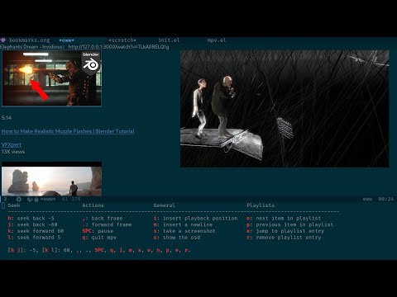
Task: Open the mpv.el tab
Action: pos(217,40)
